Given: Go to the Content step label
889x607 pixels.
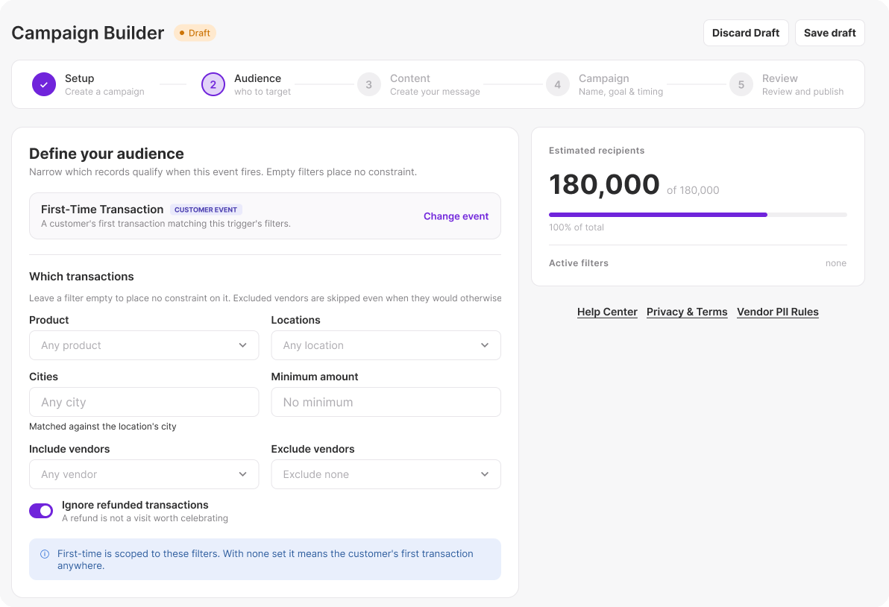Looking at the screenshot, I should point(410,78).
